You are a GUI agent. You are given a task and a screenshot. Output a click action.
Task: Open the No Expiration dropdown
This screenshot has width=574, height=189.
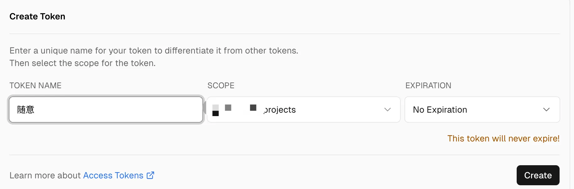482,110
